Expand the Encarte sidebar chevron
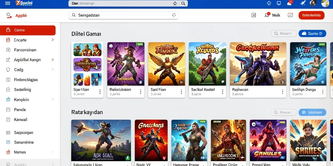Screen dimensions: 333x166 pos(52,40)
